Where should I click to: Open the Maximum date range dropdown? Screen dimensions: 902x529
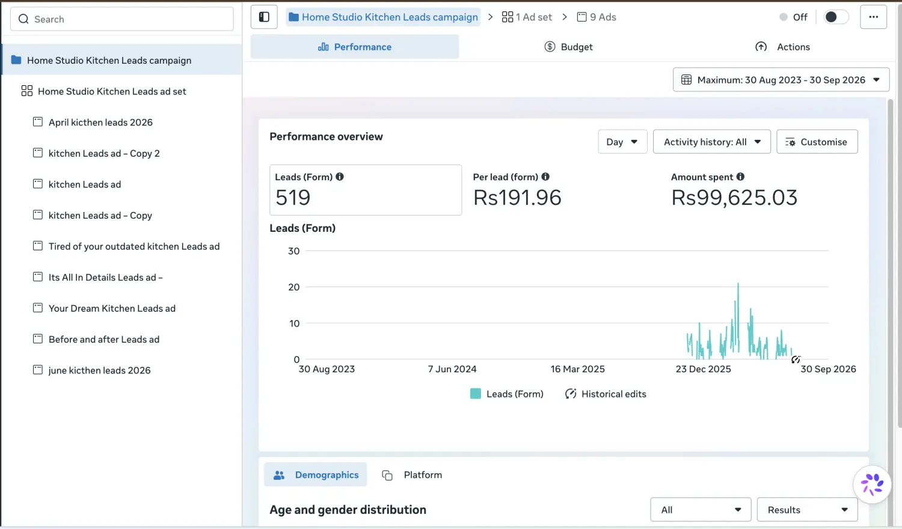(x=781, y=80)
